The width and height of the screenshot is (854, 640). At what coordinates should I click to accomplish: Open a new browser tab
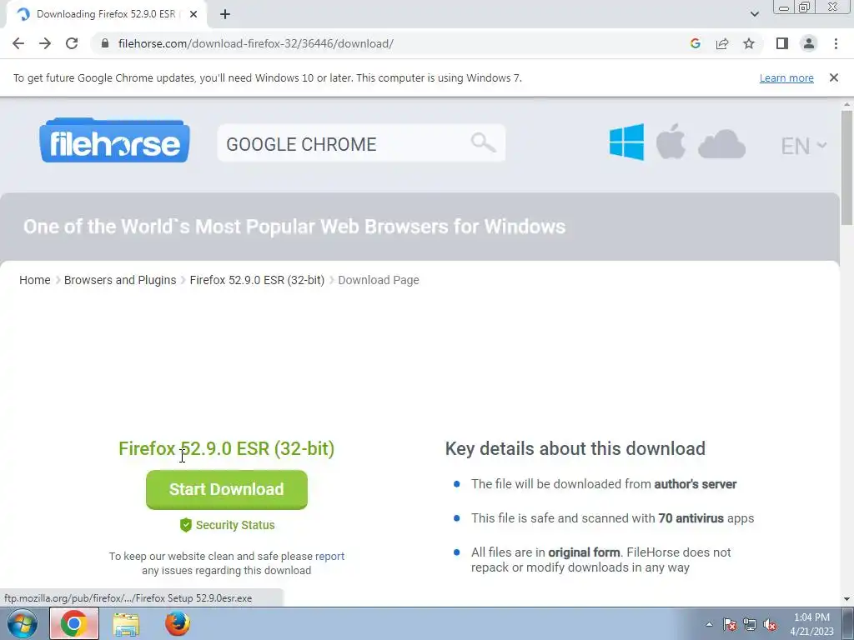[225, 14]
